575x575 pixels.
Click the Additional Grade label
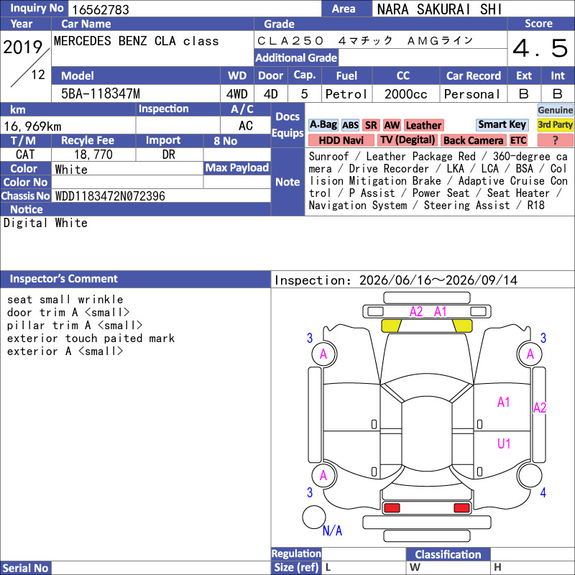coord(296,57)
